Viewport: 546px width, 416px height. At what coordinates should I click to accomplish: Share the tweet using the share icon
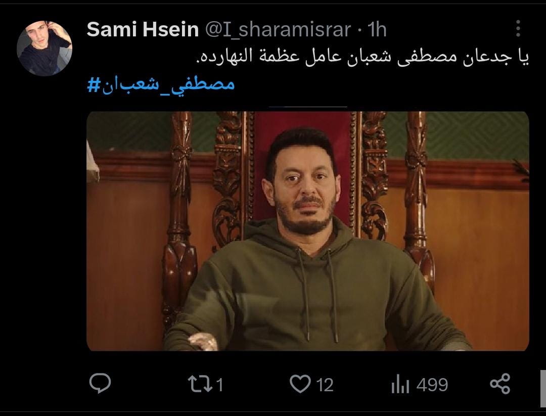click(500, 384)
